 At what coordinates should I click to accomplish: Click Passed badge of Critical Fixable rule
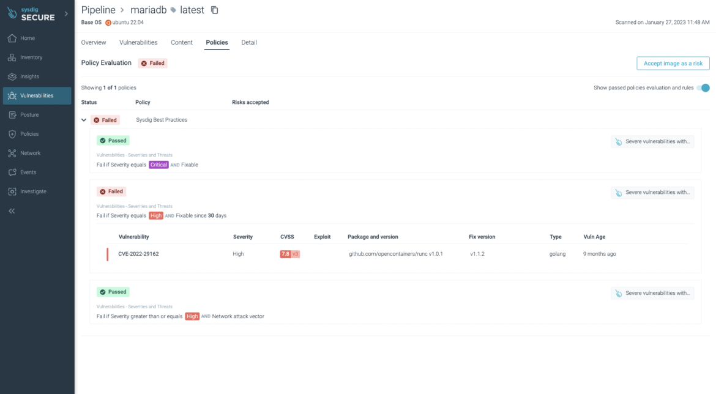click(113, 141)
